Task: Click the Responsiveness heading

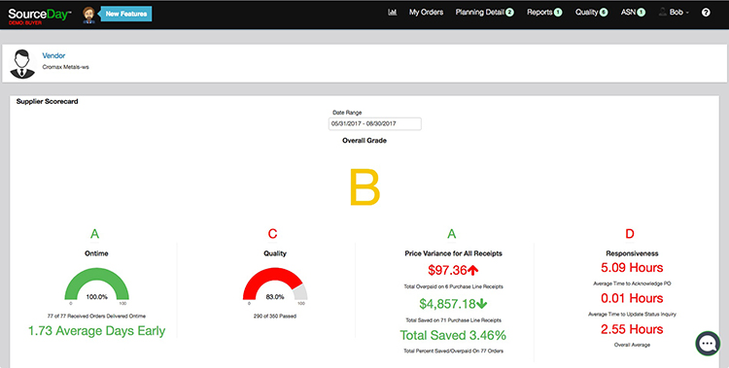Action: click(632, 253)
